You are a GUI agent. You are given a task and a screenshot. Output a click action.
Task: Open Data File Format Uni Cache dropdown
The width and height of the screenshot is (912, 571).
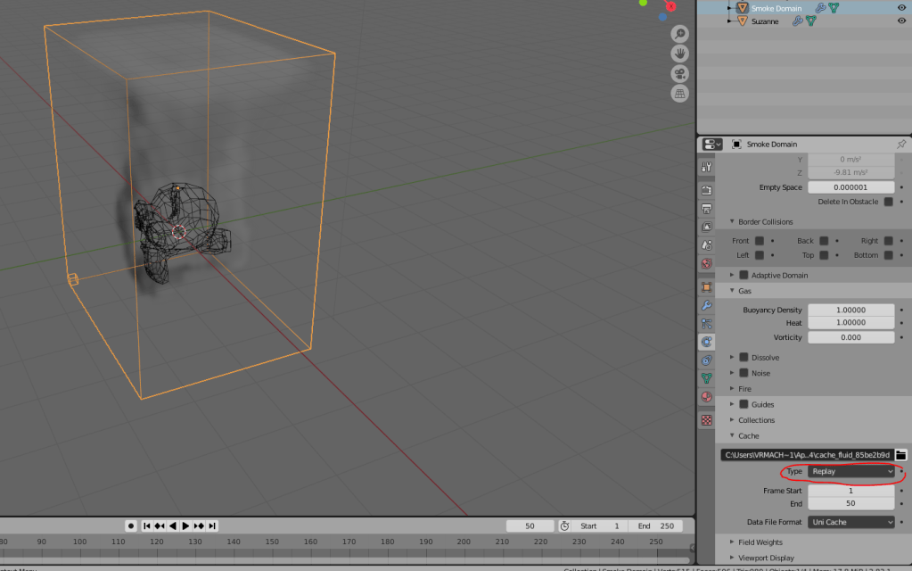(851, 522)
